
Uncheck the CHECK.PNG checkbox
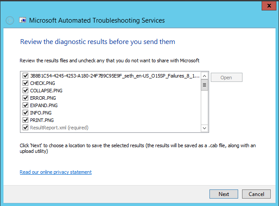[x=26, y=83]
